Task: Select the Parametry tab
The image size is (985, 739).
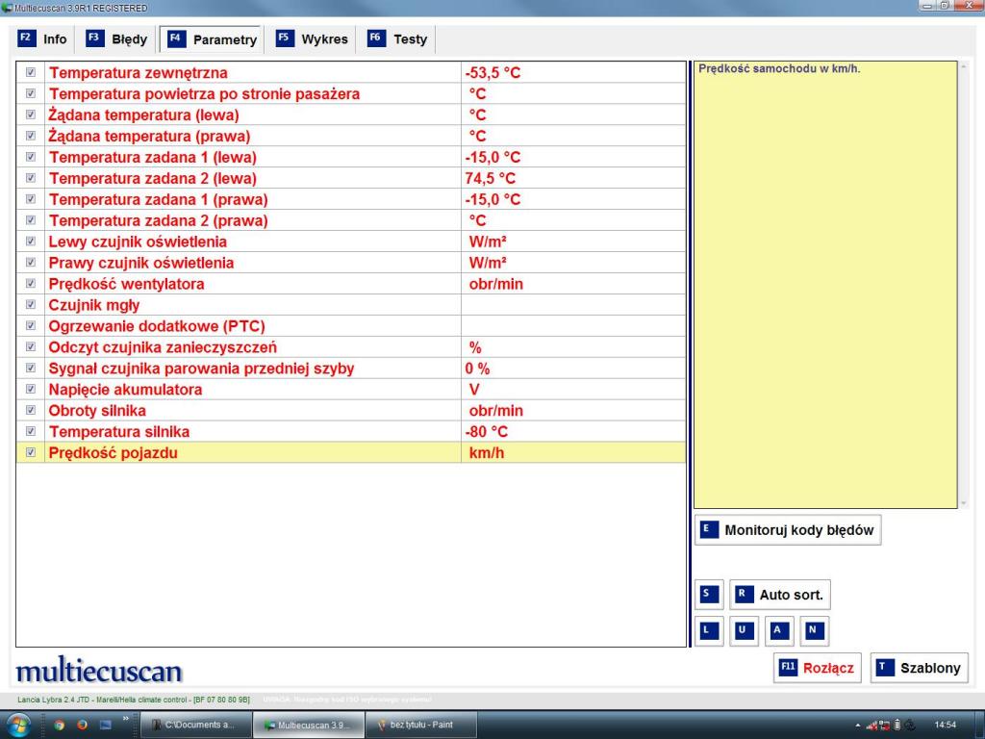Action: point(213,39)
